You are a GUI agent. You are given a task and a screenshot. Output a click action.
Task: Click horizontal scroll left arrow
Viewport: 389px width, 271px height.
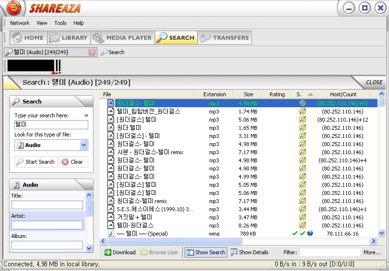[x=103, y=241]
